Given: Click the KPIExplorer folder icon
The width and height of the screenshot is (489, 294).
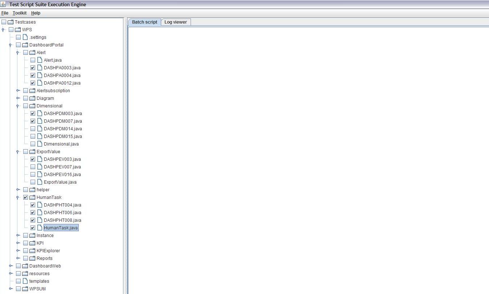Looking at the screenshot, I should (x=32, y=251).
